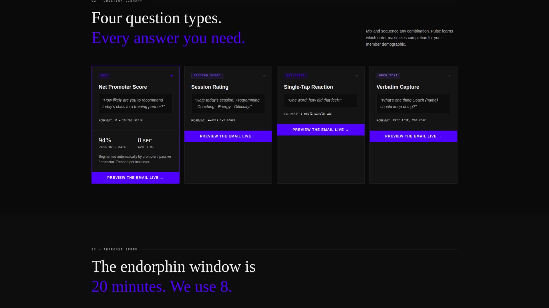Click the Gut-Check tag badge
Screen dimensions: 549x308
295,76
